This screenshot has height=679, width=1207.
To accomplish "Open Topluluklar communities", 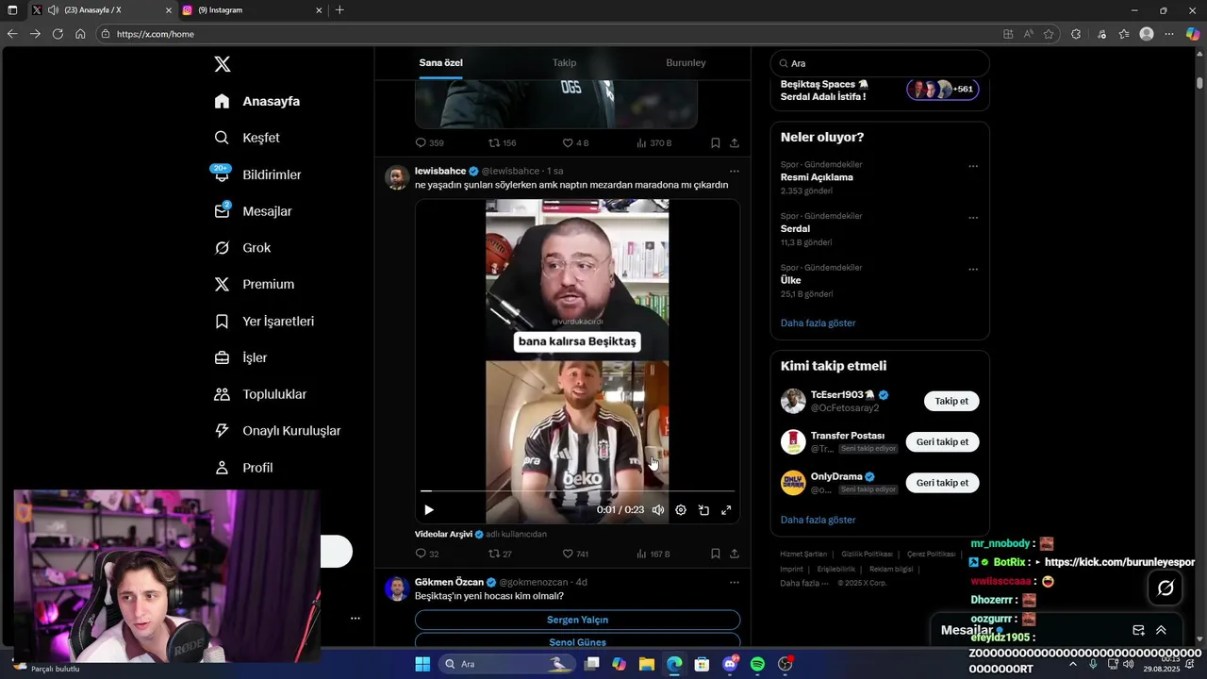I will point(260,394).
